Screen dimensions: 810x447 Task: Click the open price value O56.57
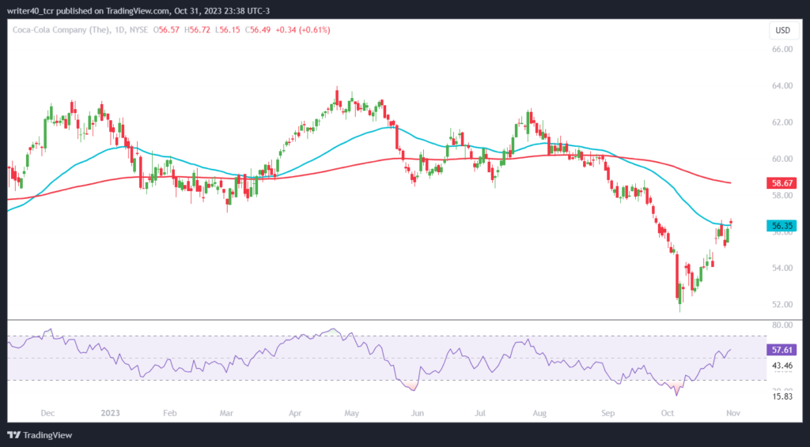click(x=166, y=30)
